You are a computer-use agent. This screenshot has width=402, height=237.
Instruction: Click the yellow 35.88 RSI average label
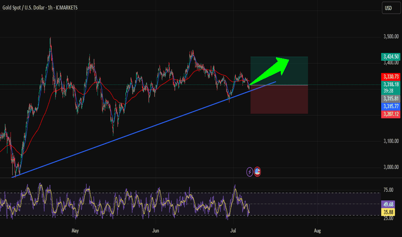click(388, 212)
